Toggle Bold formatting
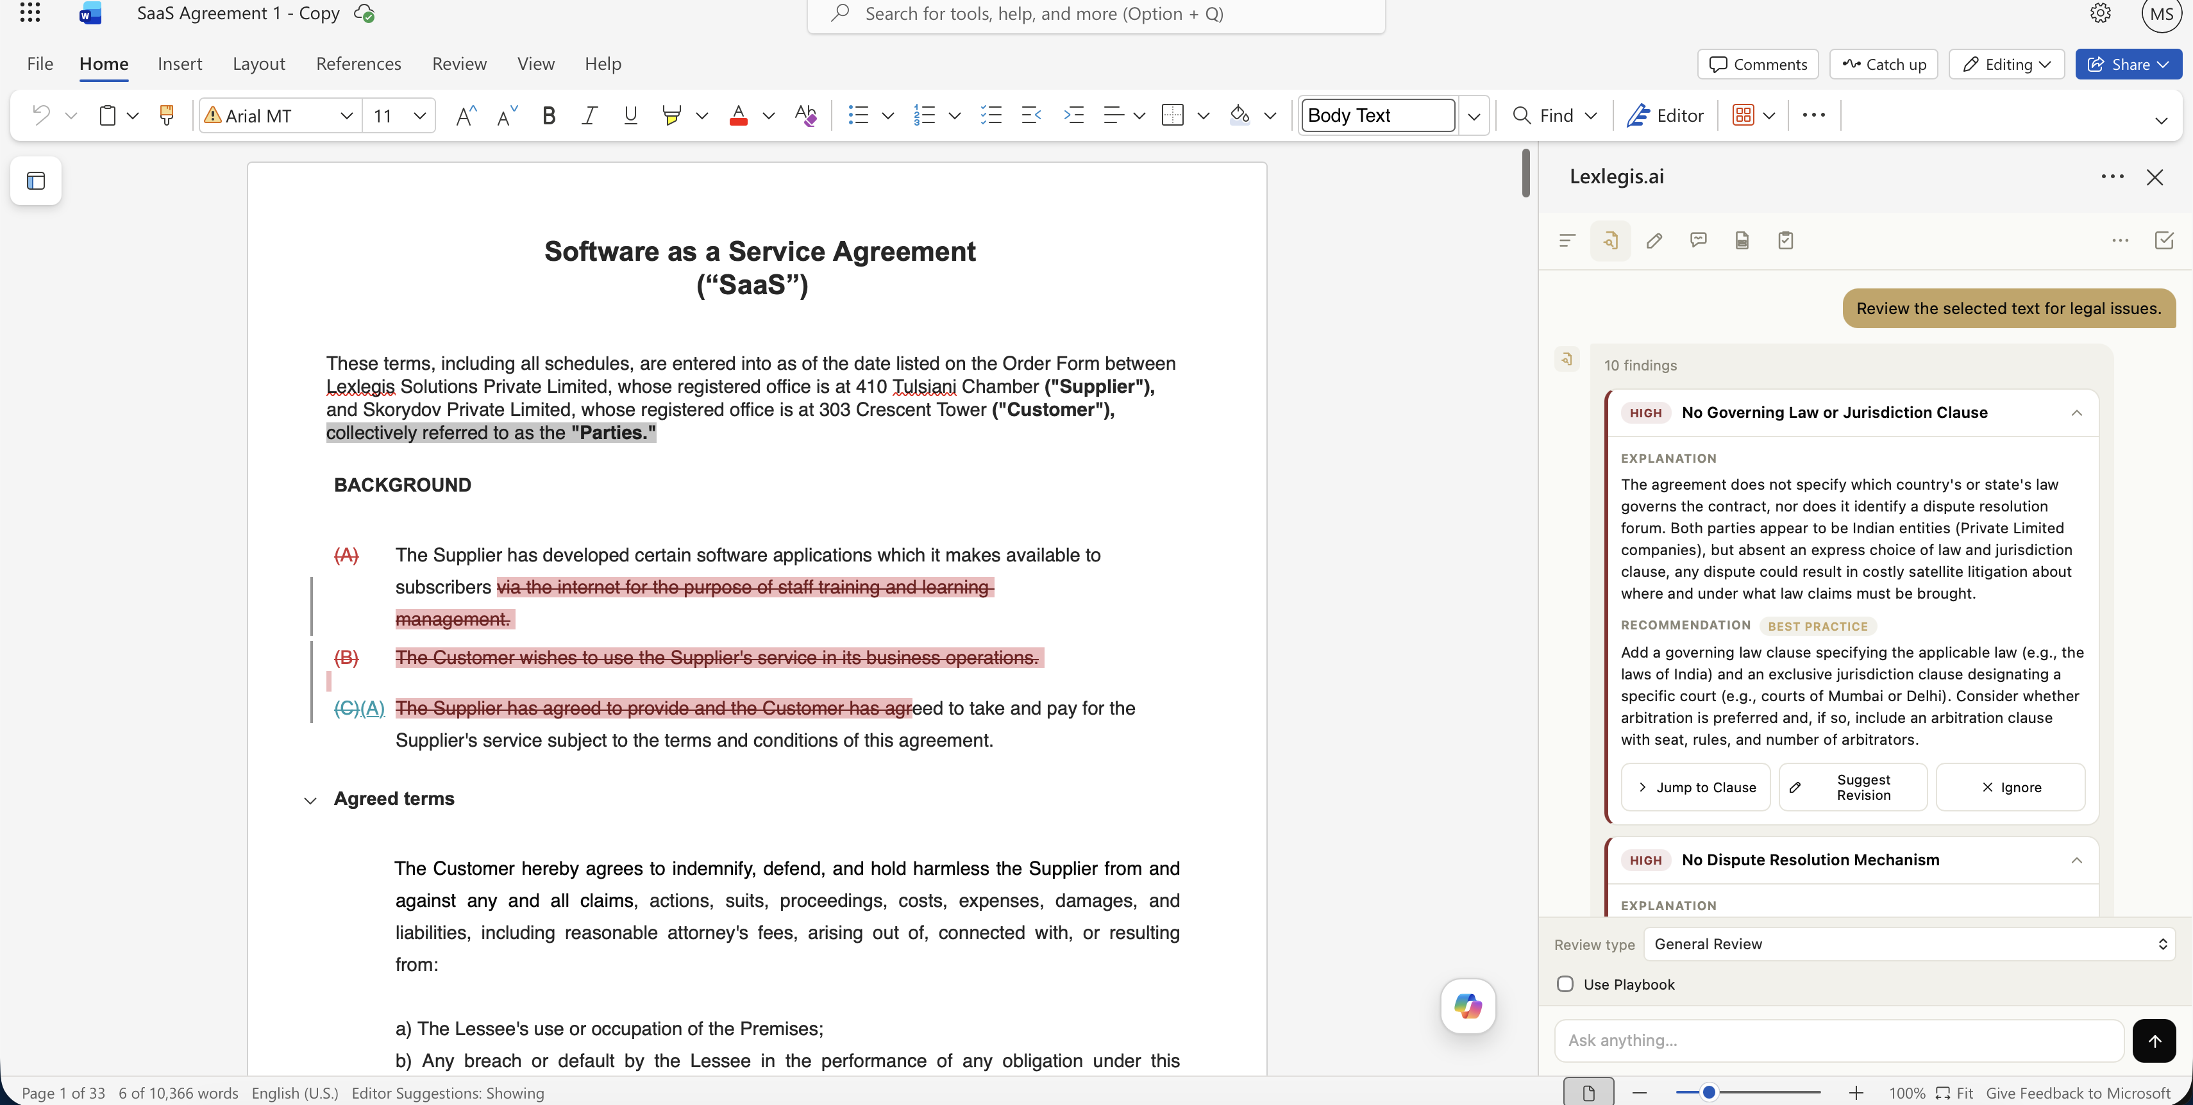Image resolution: width=2193 pixels, height=1105 pixels. [549, 115]
